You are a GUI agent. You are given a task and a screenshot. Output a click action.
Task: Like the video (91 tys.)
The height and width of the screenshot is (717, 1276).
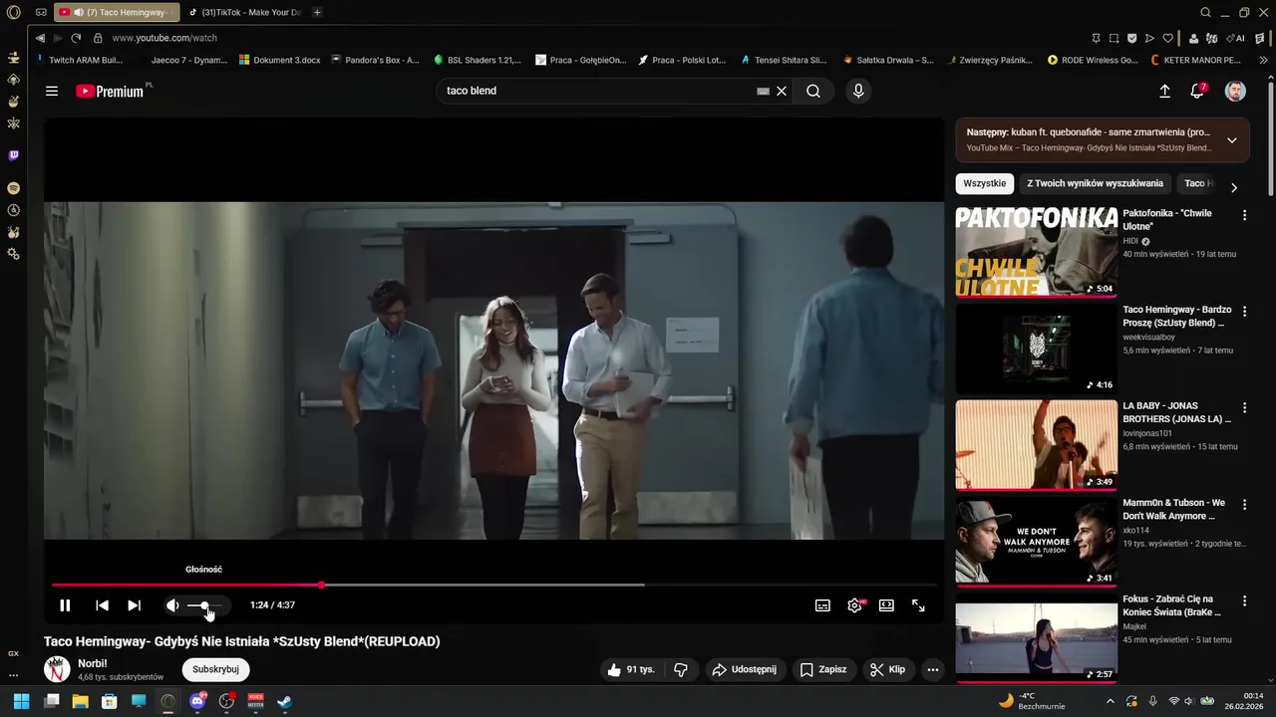[x=631, y=669]
